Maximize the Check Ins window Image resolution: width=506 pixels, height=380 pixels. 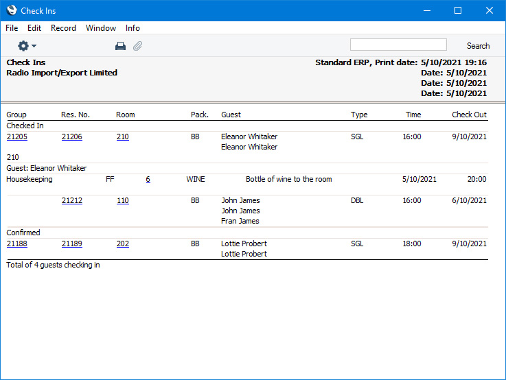[x=458, y=10]
